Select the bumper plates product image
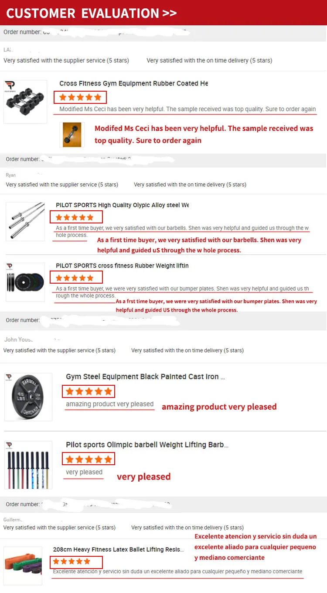 [25, 282]
